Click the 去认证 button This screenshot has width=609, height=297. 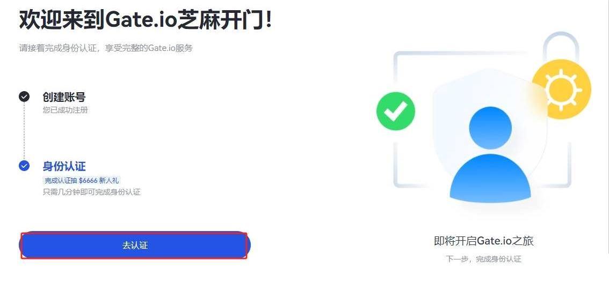pos(135,246)
